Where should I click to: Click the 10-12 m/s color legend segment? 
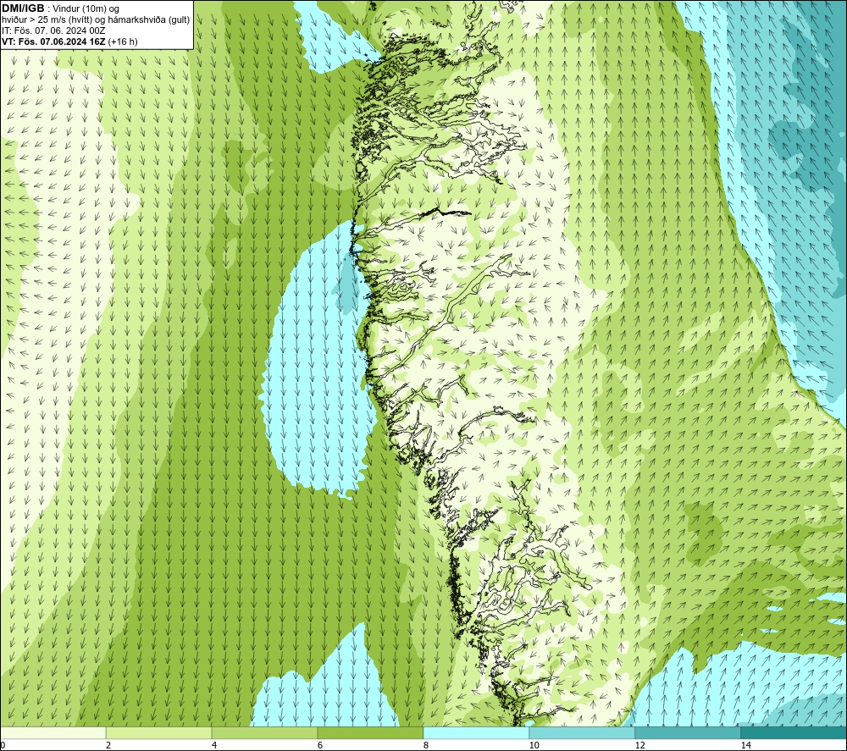pyautogui.click(x=583, y=732)
